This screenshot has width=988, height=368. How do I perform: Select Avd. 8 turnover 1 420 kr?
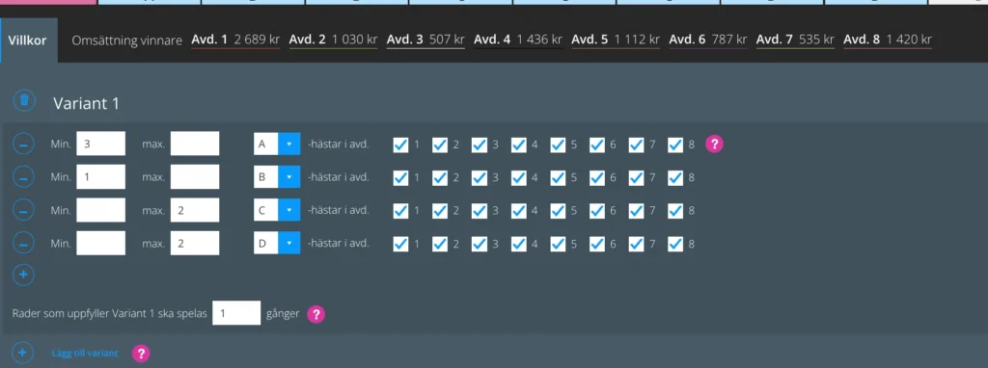click(x=888, y=40)
